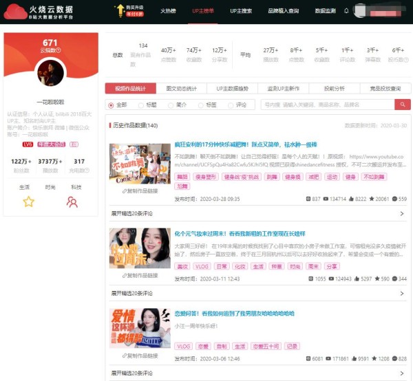Click the 购买升级 upgrade arrow icon
The height and width of the screenshot is (381, 413).
coord(120,10)
